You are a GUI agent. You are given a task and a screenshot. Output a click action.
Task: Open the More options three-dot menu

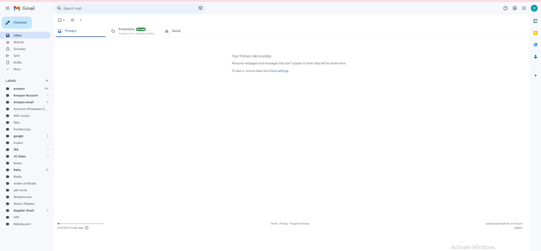coord(81,20)
